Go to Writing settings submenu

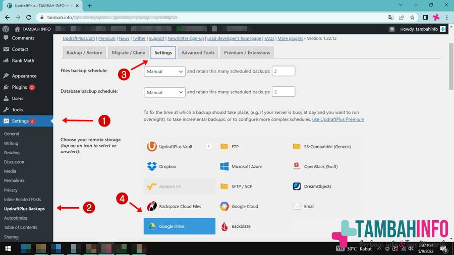pos(11,143)
